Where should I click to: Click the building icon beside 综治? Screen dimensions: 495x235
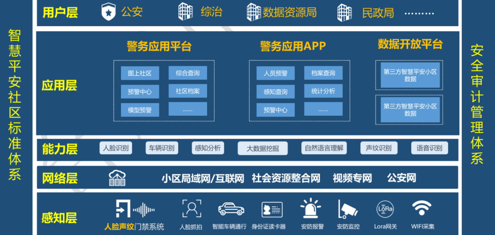pyautogui.click(x=185, y=12)
